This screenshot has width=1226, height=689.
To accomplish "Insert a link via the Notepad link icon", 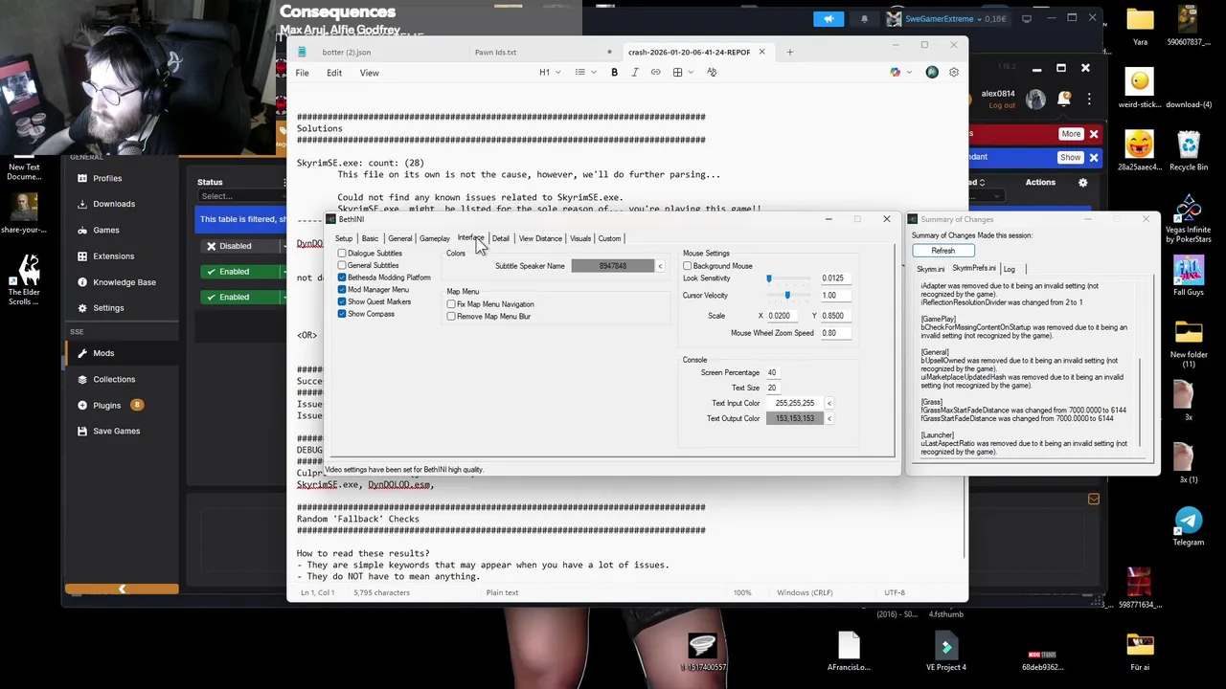I will coord(655,73).
